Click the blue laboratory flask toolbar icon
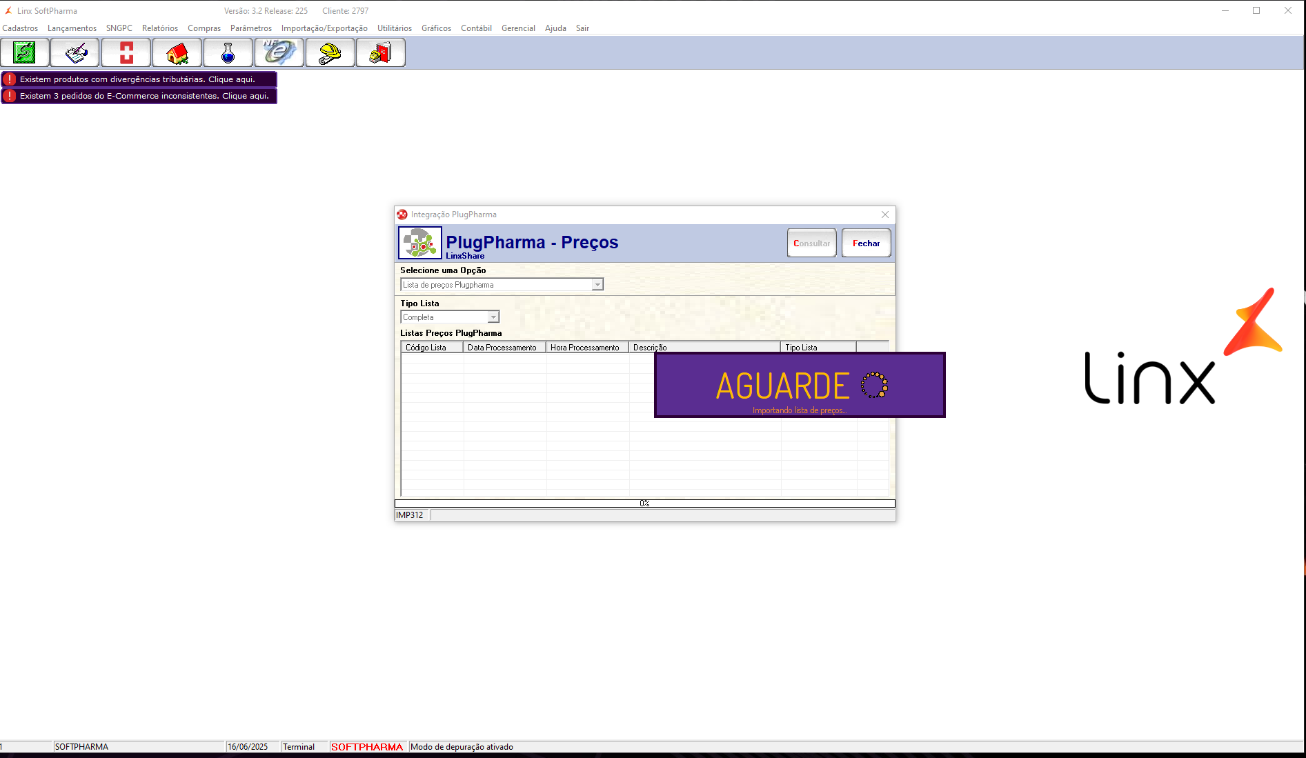This screenshot has width=1306, height=758. [228, 52]
